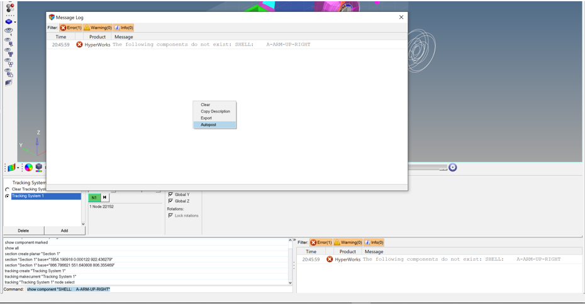The width and height of the screenshot is (585, 304).
Task: Click the blue box display style icon
Action: (x=9, y=21)
